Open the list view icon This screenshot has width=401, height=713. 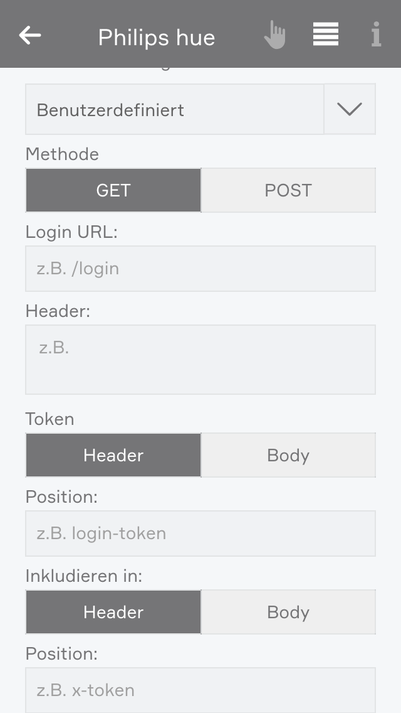point(326,35)
